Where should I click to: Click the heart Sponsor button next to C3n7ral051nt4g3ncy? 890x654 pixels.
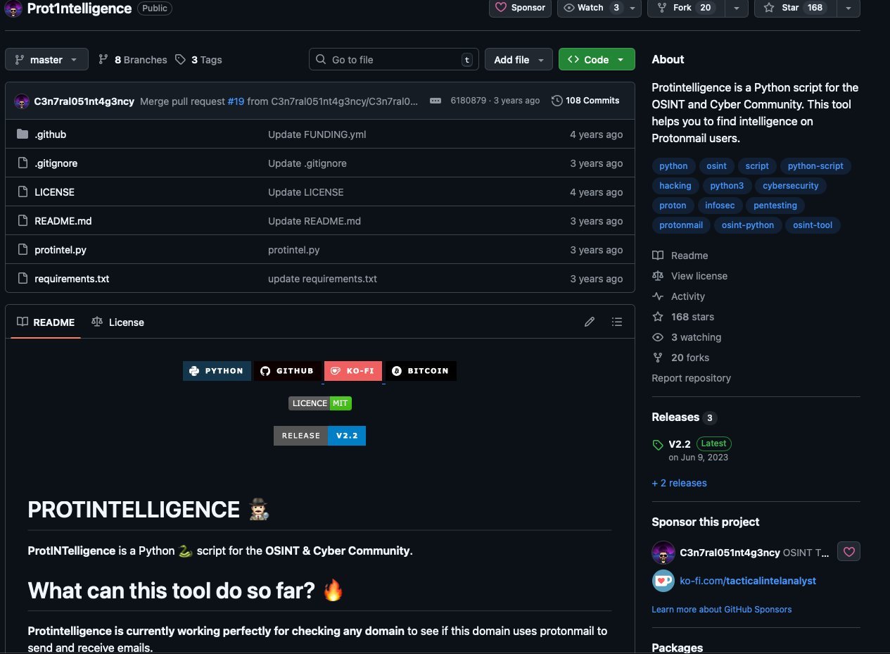point(848,552)
